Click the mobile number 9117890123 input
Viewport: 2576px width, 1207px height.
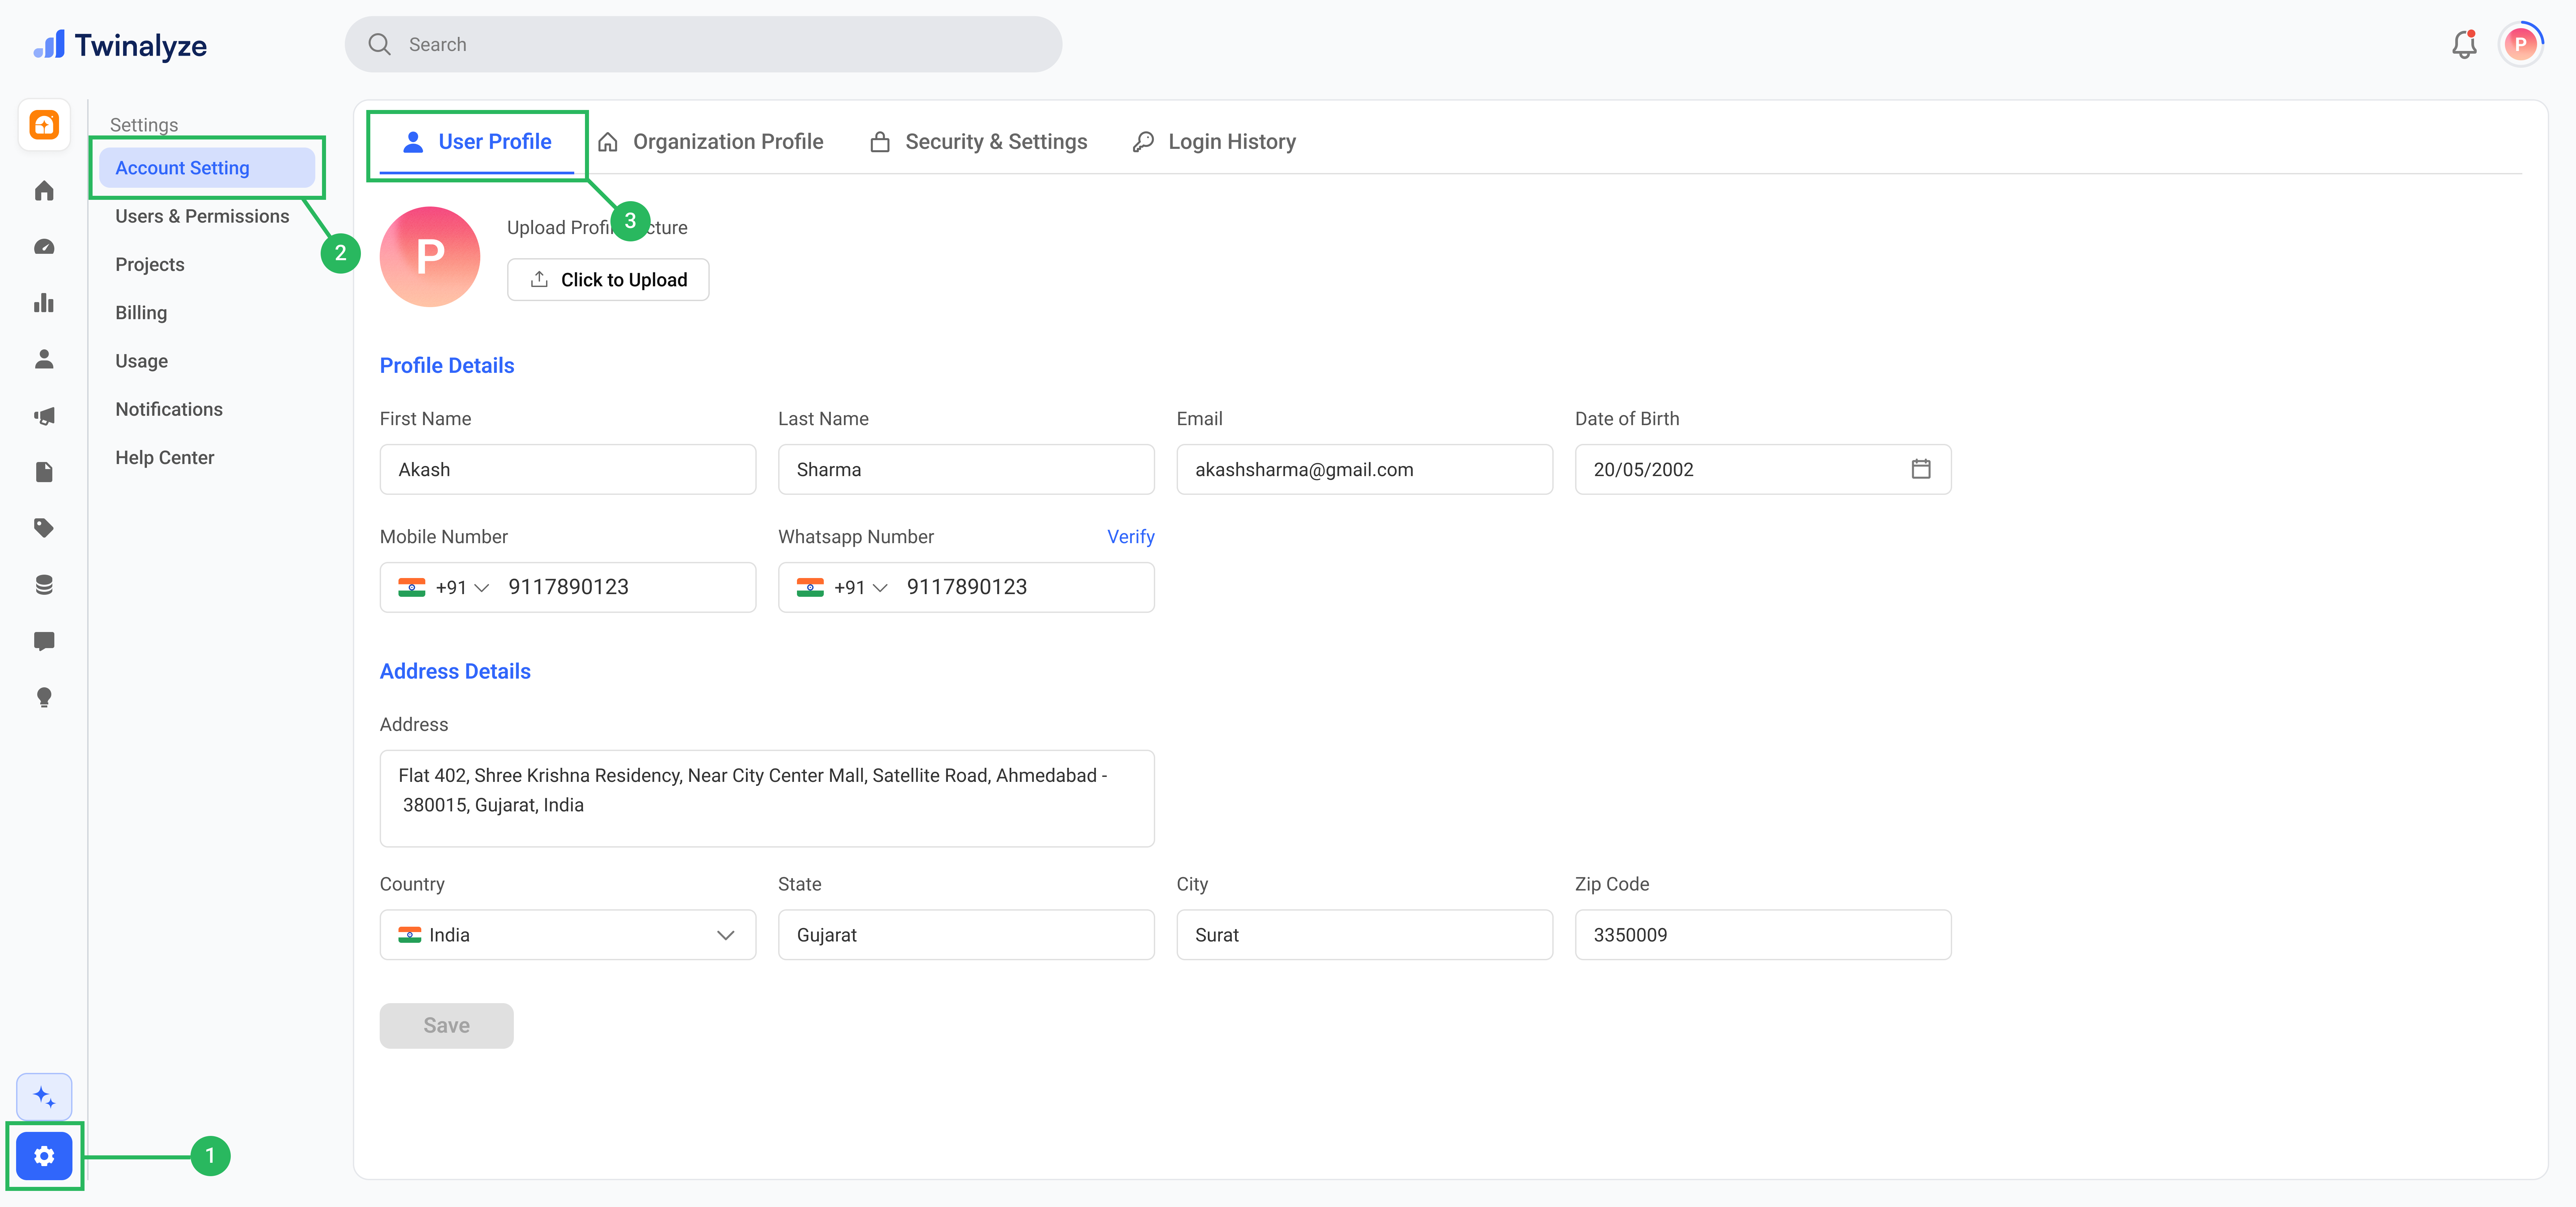pos(568,587)
